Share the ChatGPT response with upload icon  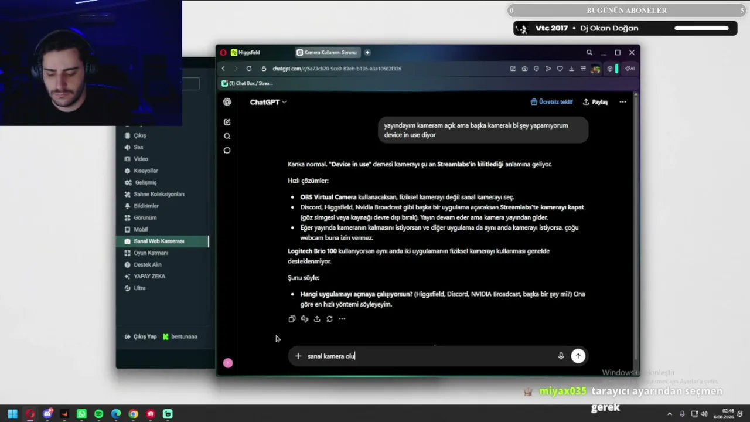(x=317, y=319)
